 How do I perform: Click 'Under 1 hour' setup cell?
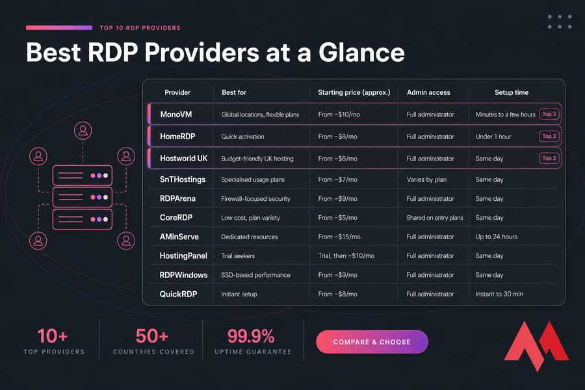[493, 136]
